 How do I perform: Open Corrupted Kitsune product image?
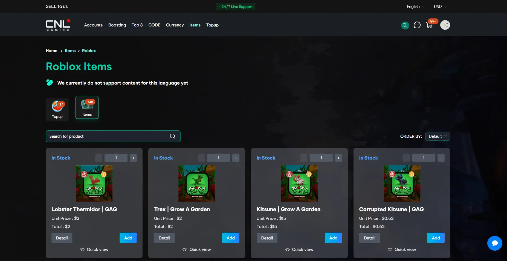coord(402,184)
